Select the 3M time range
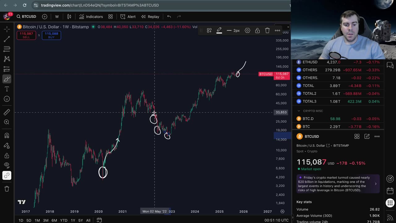This screenshot has height=223, width=396. [45, 220]
